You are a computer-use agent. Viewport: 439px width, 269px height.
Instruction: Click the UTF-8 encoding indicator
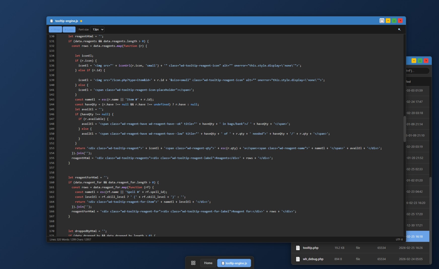point(400,240)
